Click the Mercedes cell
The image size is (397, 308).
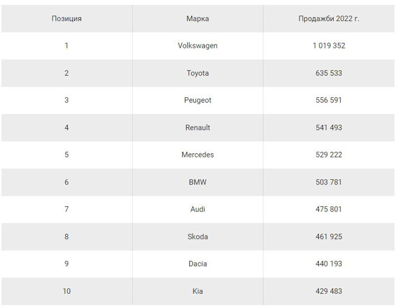(197, 155)
